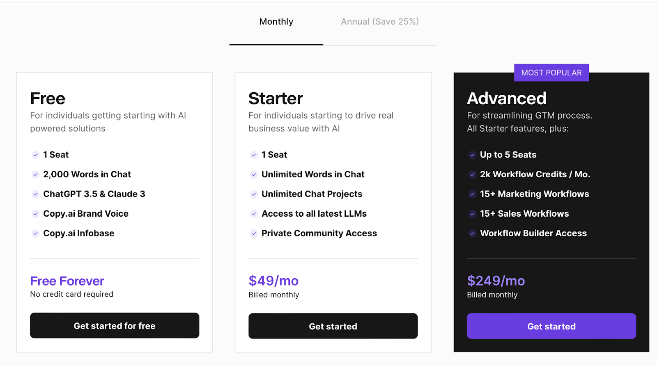Click the Free Forever heading text
Image resolution: width=657 pixels, height=366 pixels.
tap(67, 281)
